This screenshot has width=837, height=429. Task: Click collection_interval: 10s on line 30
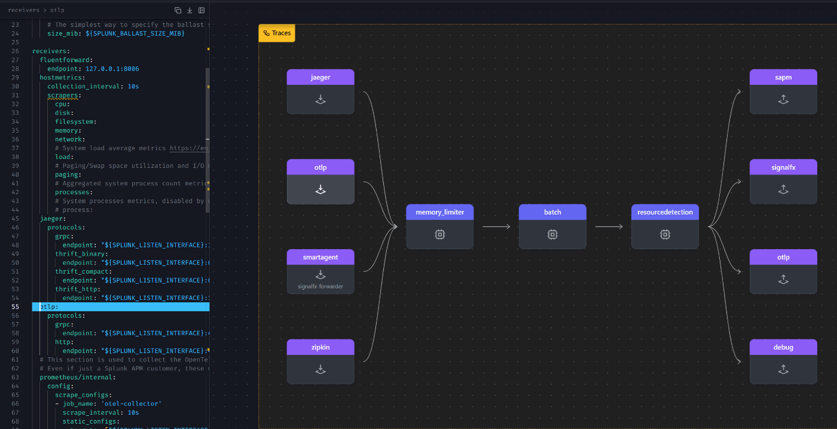tap(93, 87)
